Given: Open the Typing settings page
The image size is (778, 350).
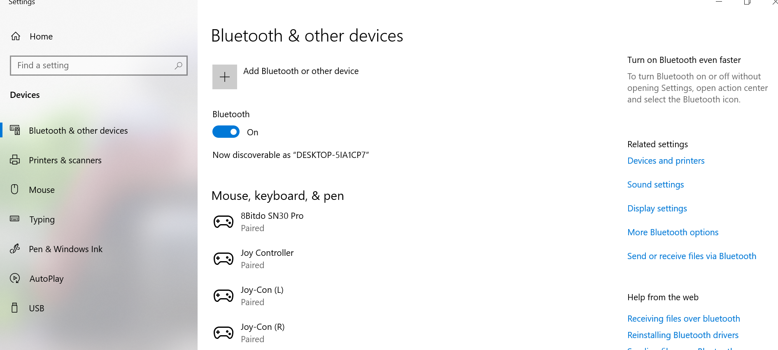Looking at the screenshot, I should coord(42,220).
